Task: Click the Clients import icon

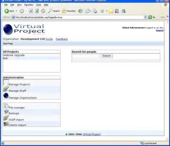Action: pos(6,124)
